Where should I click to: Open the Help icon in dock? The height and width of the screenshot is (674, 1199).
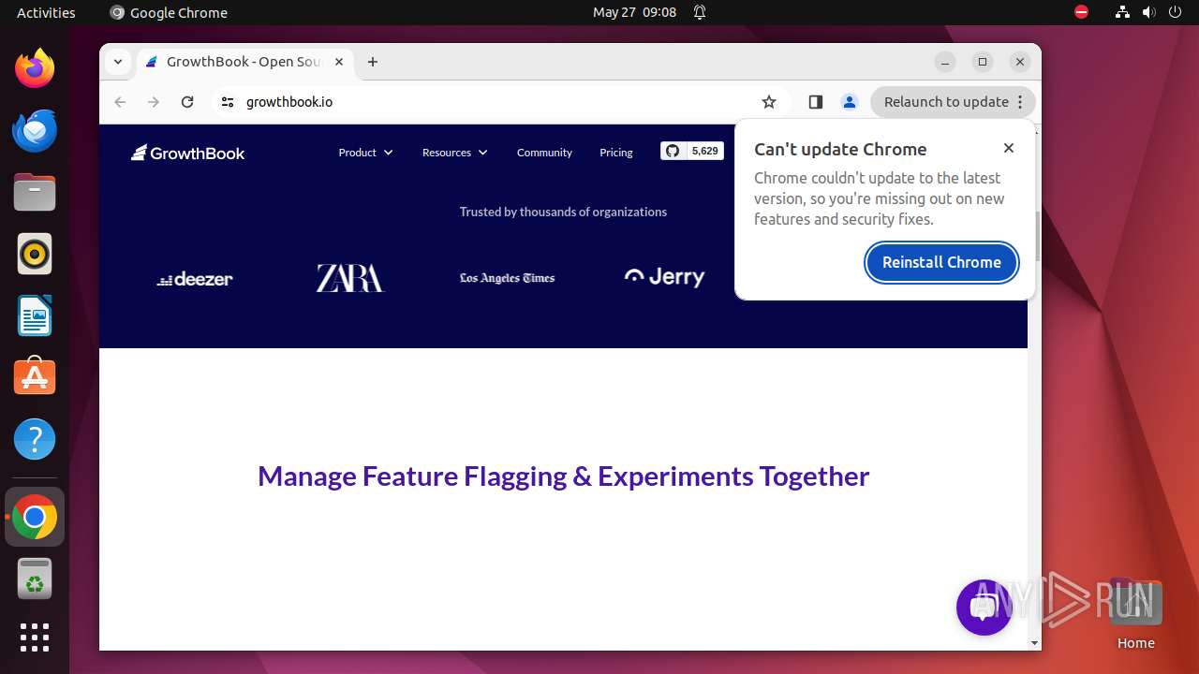(x=35, y=439)
